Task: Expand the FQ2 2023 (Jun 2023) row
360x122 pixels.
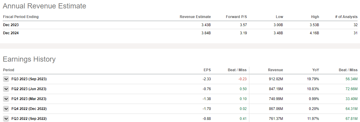Action: [x=6, y=89]
